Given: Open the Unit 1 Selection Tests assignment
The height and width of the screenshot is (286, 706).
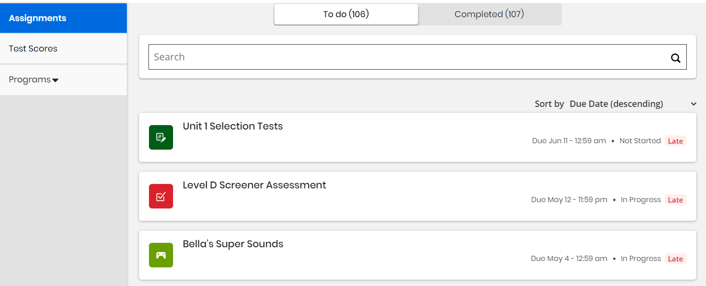Looking at the screenshot, I should tap(233, 126).
